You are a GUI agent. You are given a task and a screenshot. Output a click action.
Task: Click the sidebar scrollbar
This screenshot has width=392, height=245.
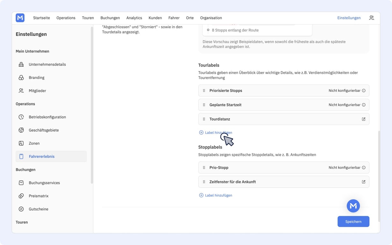(92, 105)
